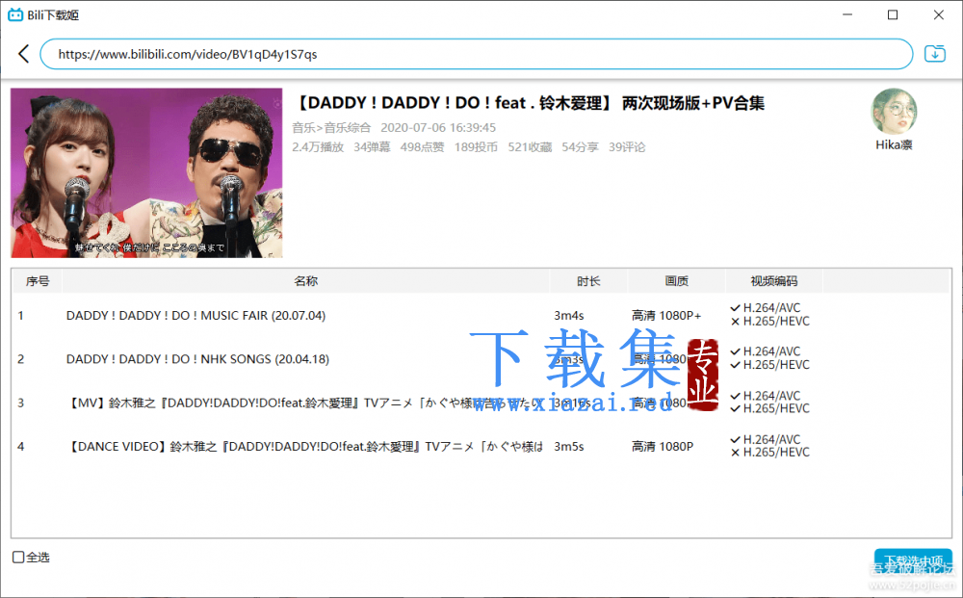Click the 189投币 coins count
This screenshot has width=963, height=598.
coord(476,147)
